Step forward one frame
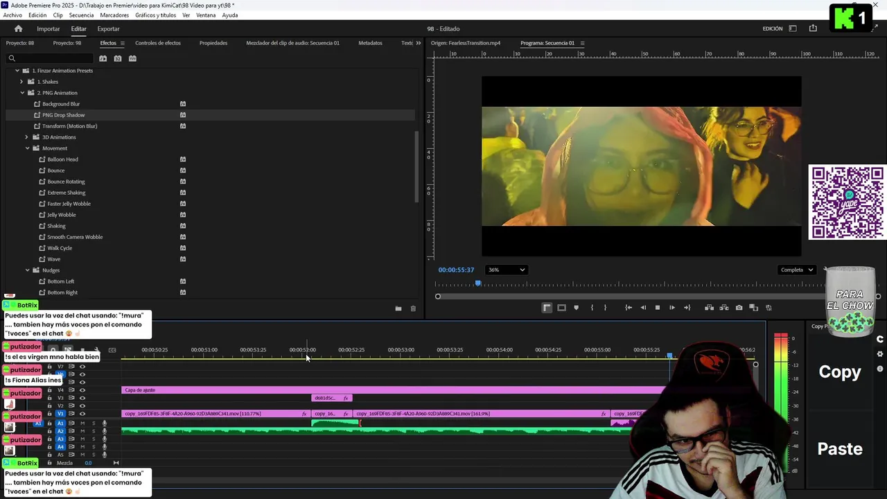This screenshot has width=887, height=499. (x=671, y=308)
